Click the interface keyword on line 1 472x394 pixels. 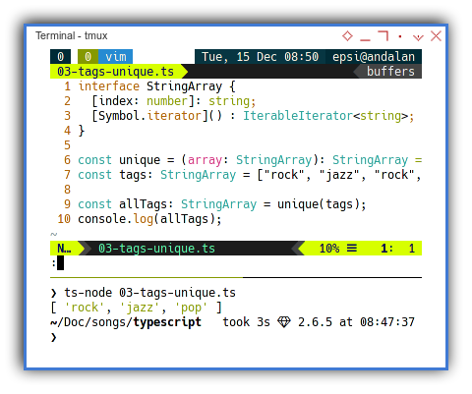[109, 86]
